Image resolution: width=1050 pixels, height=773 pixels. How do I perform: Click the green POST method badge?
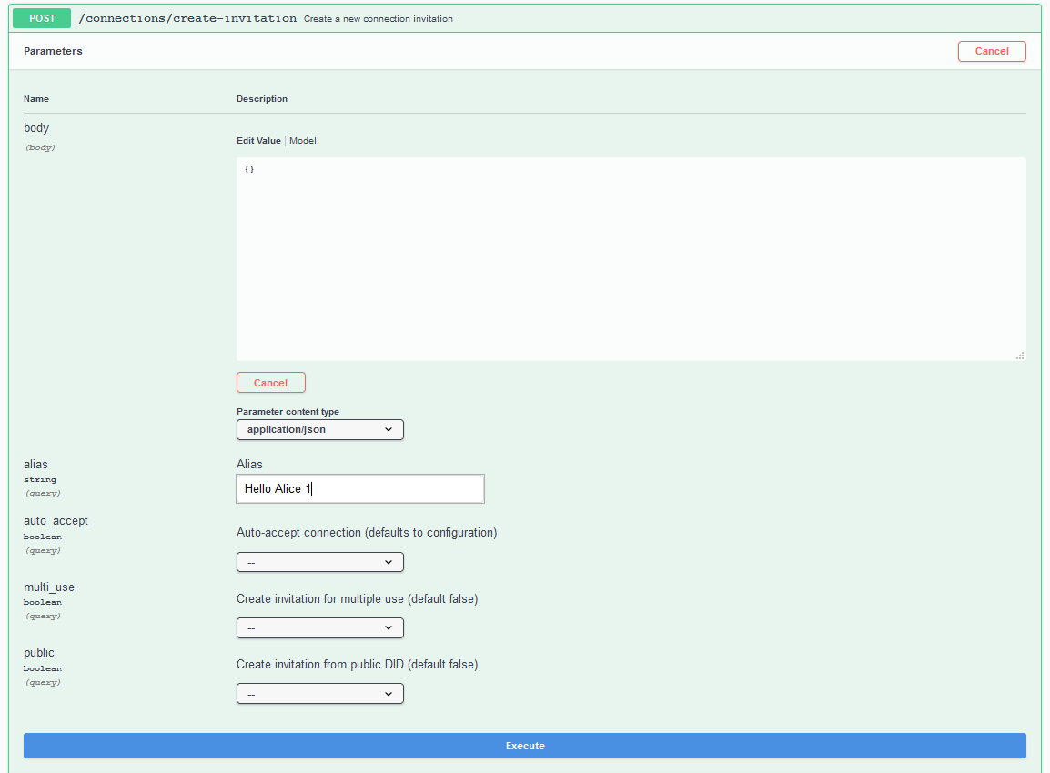click(40, 18)
